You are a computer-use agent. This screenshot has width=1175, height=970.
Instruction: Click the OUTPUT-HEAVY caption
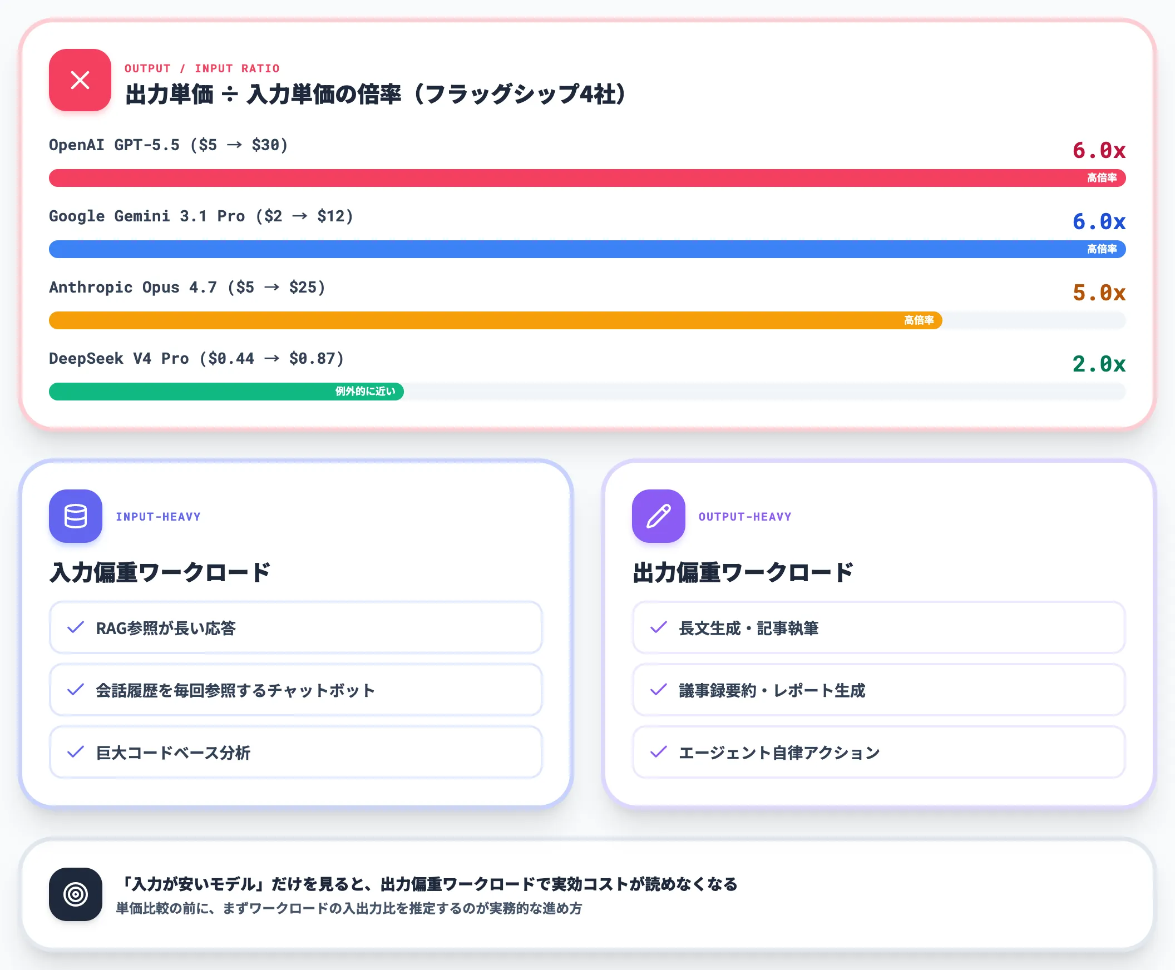pos(745,516)
